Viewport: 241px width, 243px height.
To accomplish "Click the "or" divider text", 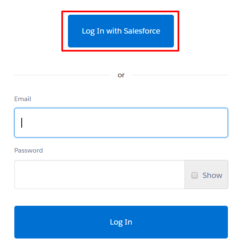I will 121,75.
